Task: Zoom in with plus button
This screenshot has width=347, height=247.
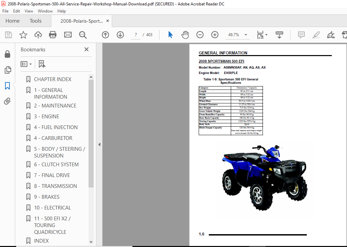Action: tap(215, 35)
